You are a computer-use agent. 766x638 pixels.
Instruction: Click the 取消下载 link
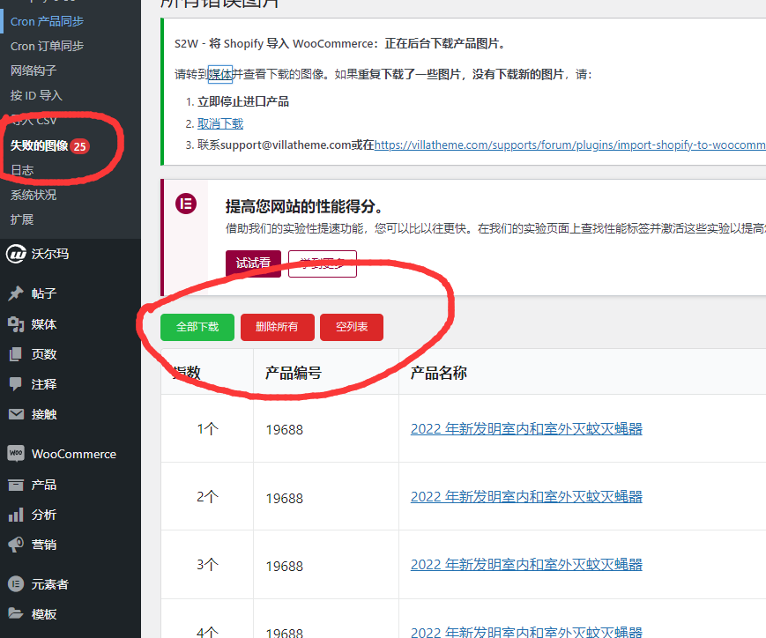click(220, 123)
